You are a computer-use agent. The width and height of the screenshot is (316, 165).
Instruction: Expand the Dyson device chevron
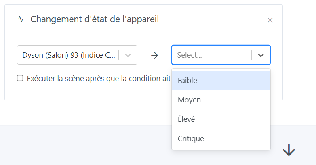[x=128, y=55]
